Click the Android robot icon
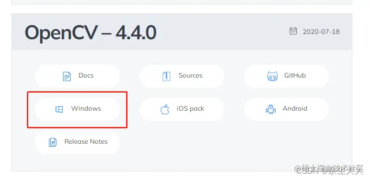 click(271, 109)
